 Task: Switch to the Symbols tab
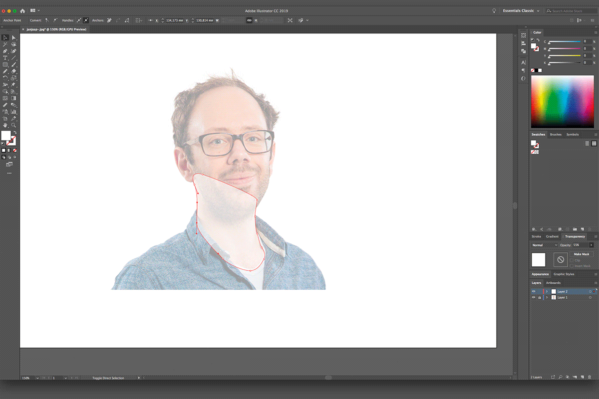pyautogui.click(x=573, y=134)
